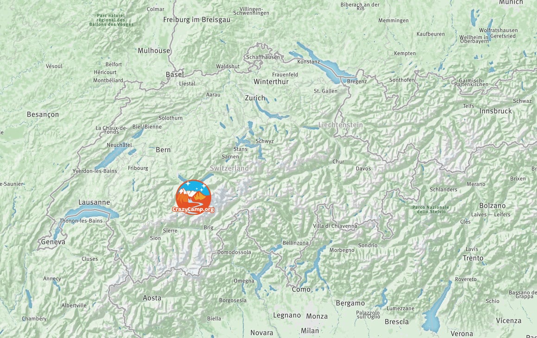Select the Milan city label
The height and width of the screenshot is (338, 537).
(310, 331)
